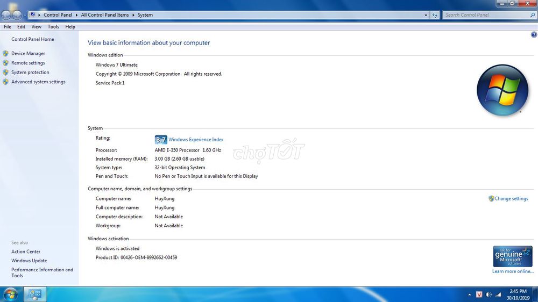This screenshot has width=538, height=302.
Task: Click shield icon beside Advanced system settings
Action: pos(5,82)
